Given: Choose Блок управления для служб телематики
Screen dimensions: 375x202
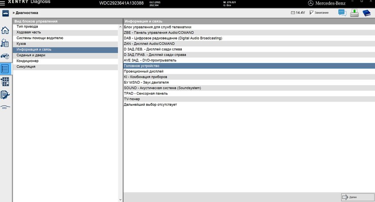Looking at the screenshot, I should [249, 27].
